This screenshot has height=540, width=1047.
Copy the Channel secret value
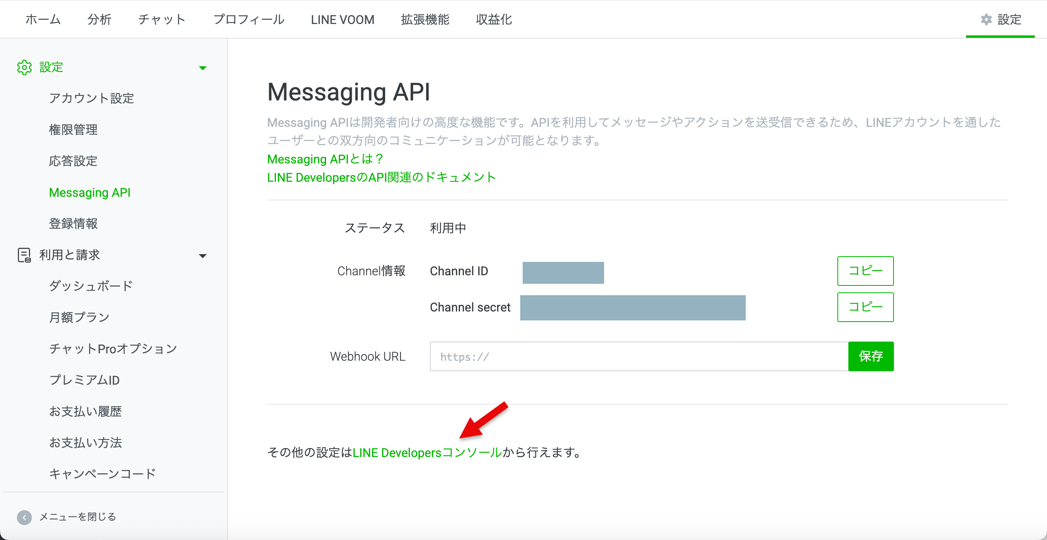865,307
